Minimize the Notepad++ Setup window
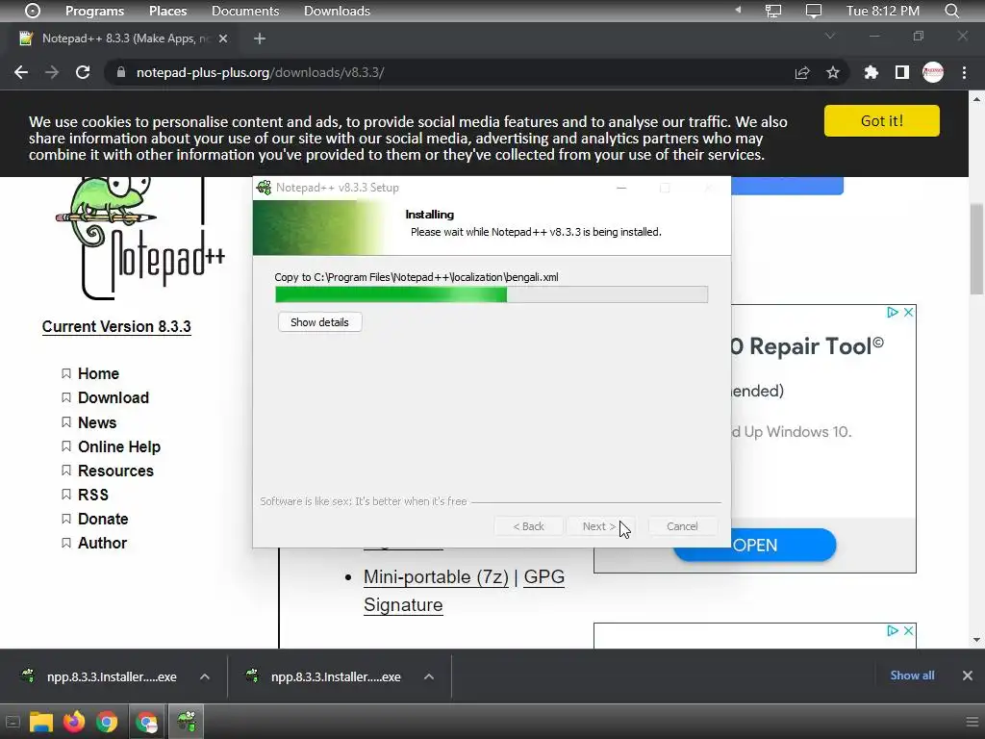Viewport: 985px width, 739px height. coord(621,188)
